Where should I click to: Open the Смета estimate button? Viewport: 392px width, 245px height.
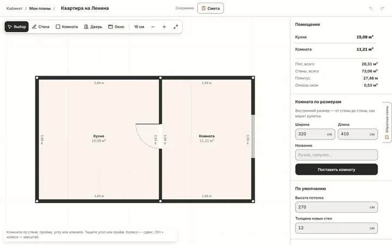(x=211, y=8)
